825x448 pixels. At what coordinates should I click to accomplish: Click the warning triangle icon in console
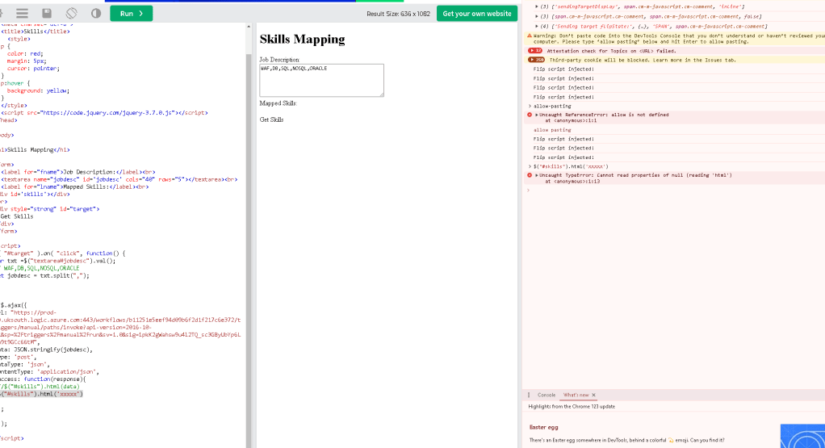pos(530,36)
